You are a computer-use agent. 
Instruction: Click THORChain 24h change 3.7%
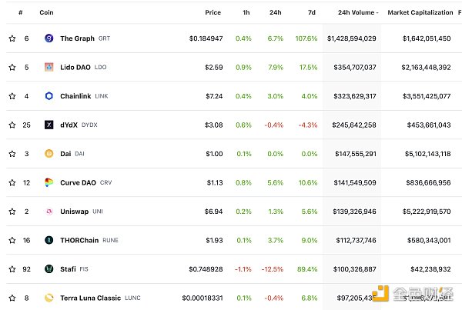tap(276, 240)
